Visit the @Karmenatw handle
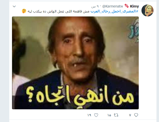The height and width of the screenshot is (122, 159). pos(113,6)
